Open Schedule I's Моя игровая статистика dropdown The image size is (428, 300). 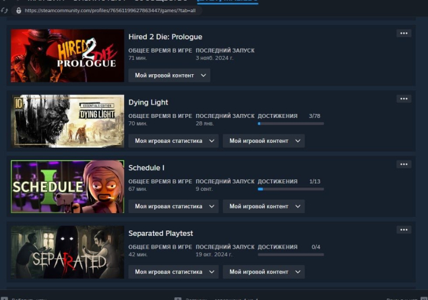point(173,206)
